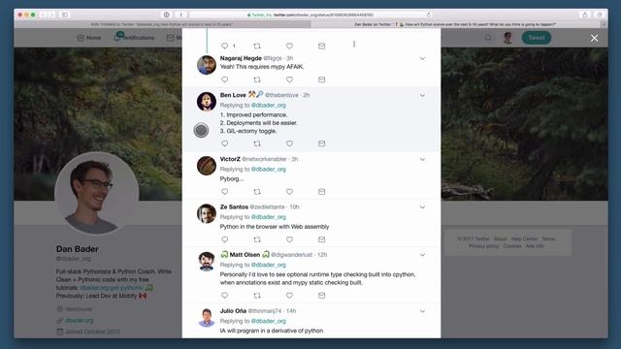Open Dan Bader's large profile photo
This screenshot has width=621, height=349.
(97, 194)
